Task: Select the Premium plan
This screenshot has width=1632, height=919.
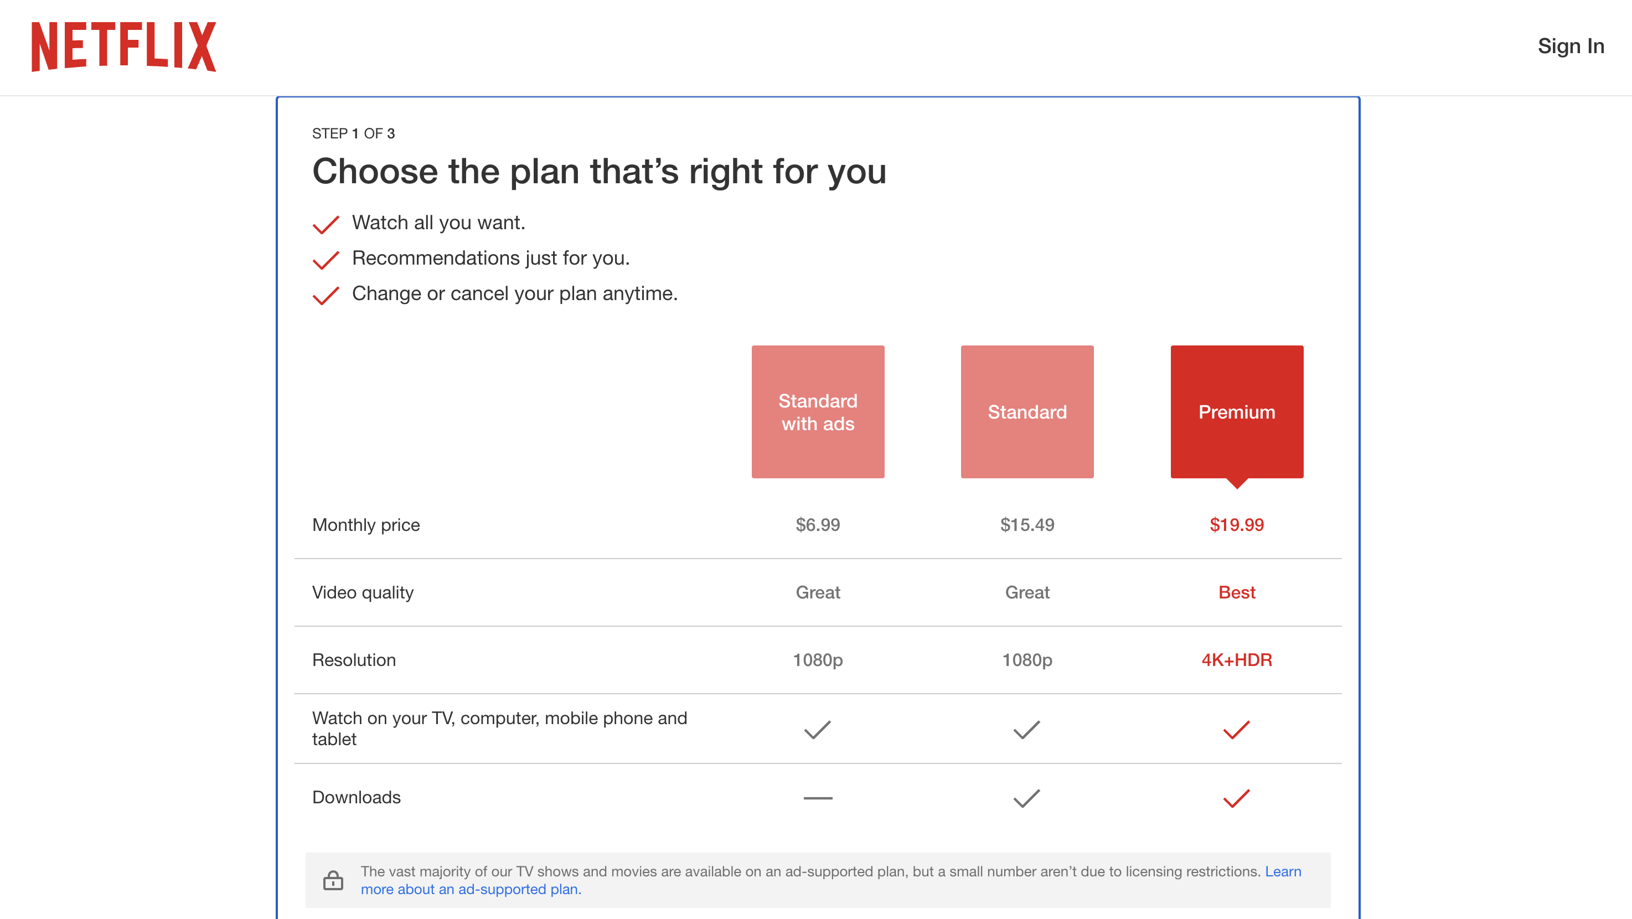Action: click(1236, 411)
